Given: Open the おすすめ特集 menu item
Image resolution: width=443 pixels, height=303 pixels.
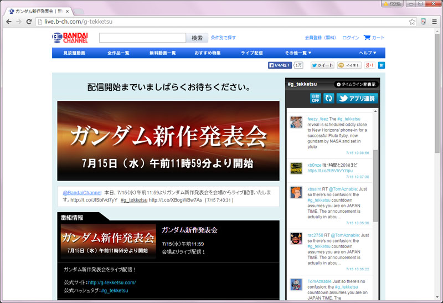Looking at the screenshot, I should point(207,53).
